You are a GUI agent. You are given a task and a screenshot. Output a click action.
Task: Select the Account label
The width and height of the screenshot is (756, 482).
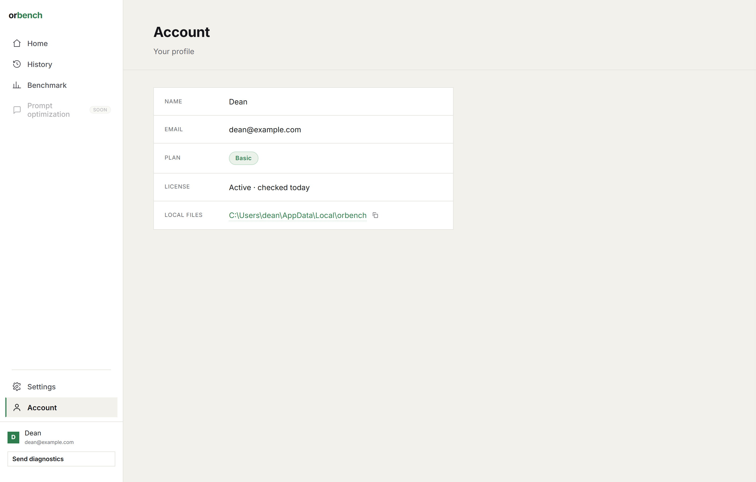[x=42, y=407]
